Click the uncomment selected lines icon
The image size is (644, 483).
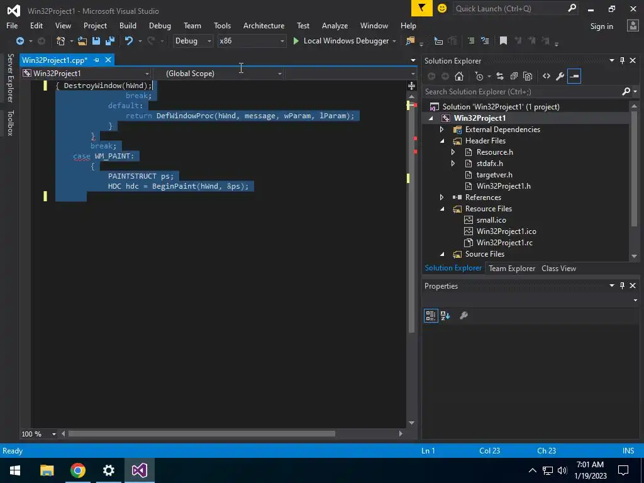[x=485, y=41]
